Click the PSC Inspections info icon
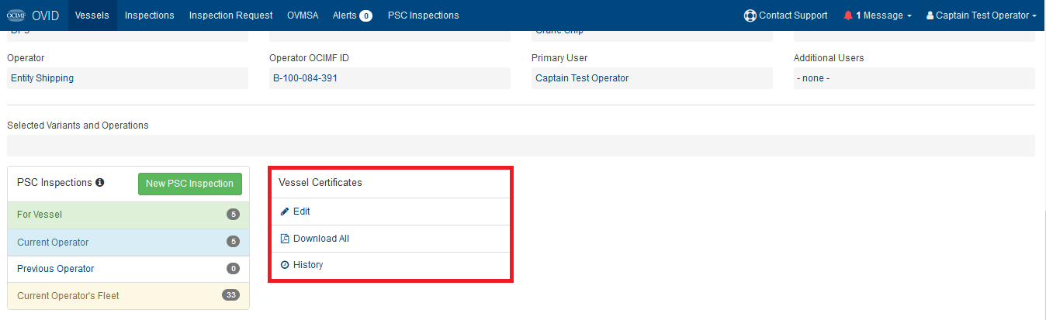The image size is (1046, 320). coord(99,183)
